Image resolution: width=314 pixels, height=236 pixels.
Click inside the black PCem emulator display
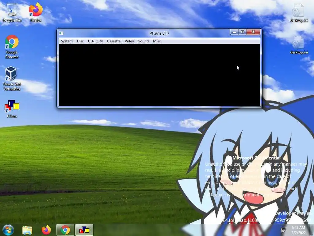point(159,75)
